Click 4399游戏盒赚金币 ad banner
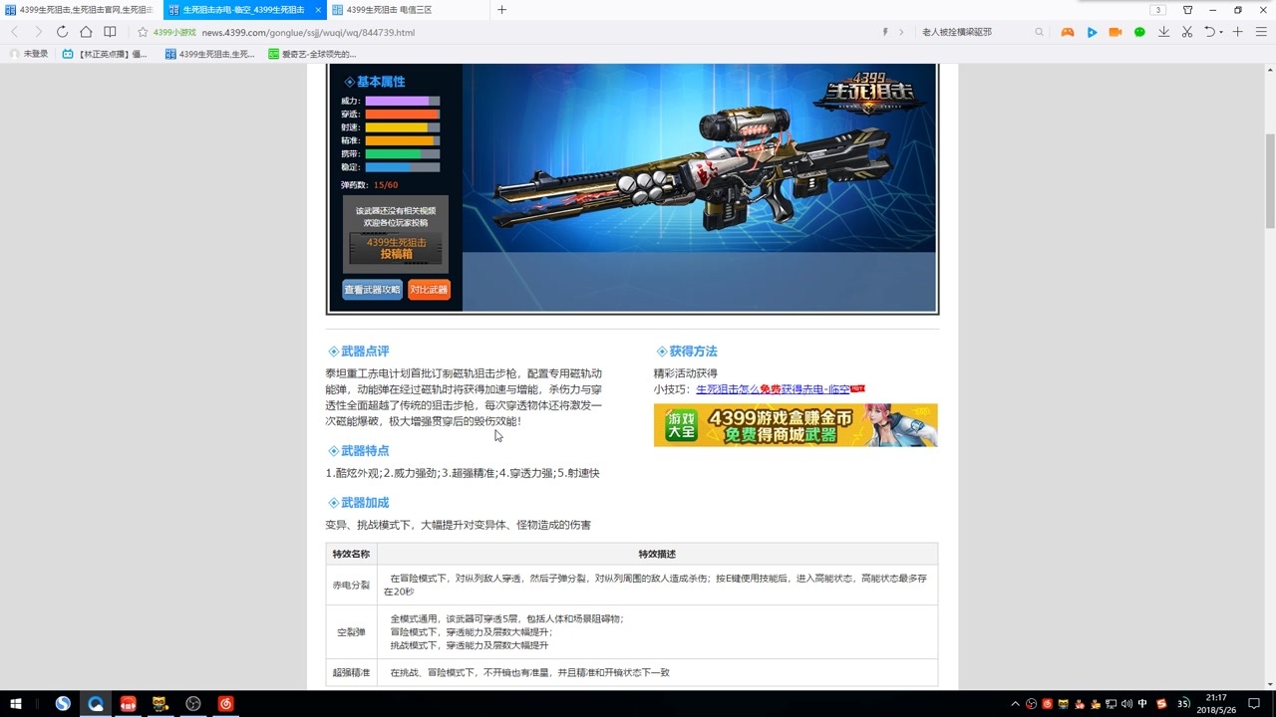 796,425
